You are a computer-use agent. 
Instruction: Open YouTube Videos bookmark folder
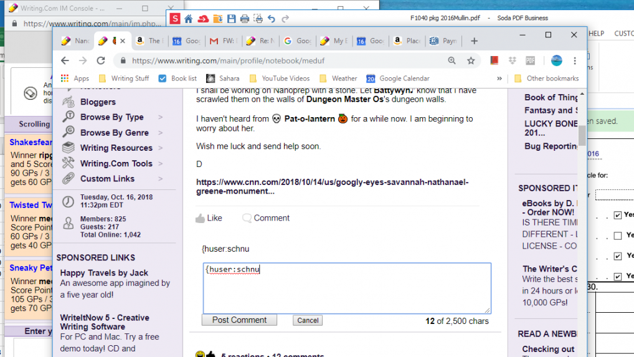[x=280, y=79]
